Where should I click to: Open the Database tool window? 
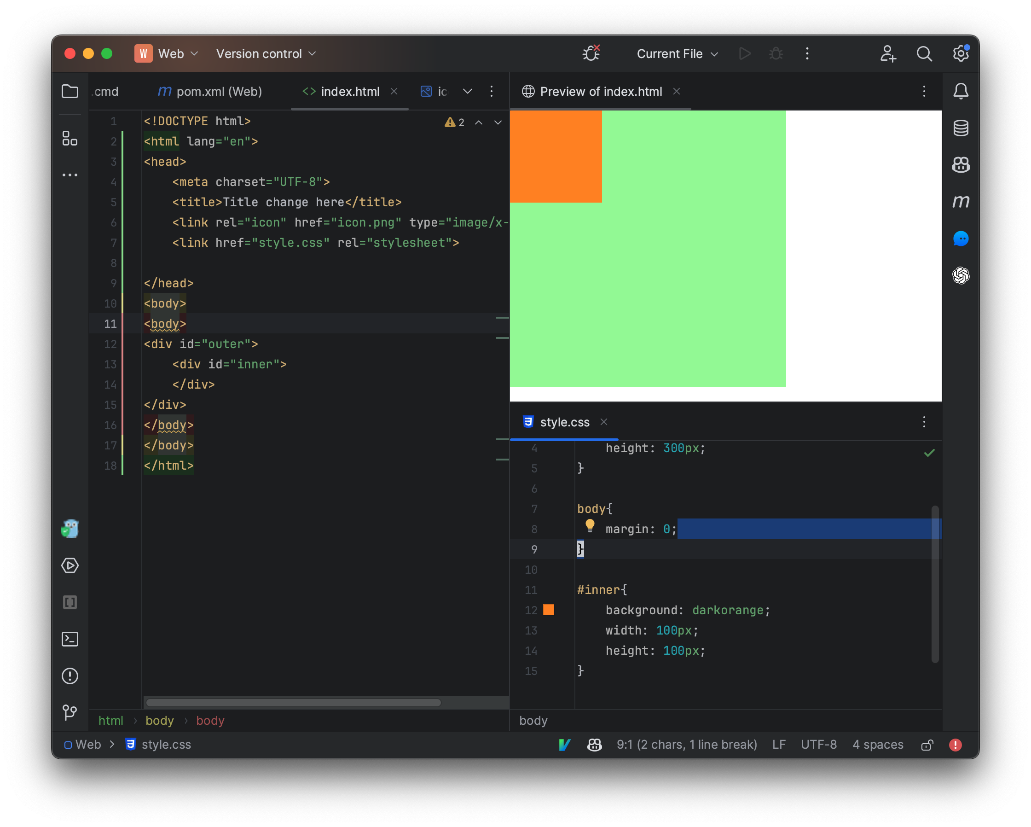(x=961, y=128)
